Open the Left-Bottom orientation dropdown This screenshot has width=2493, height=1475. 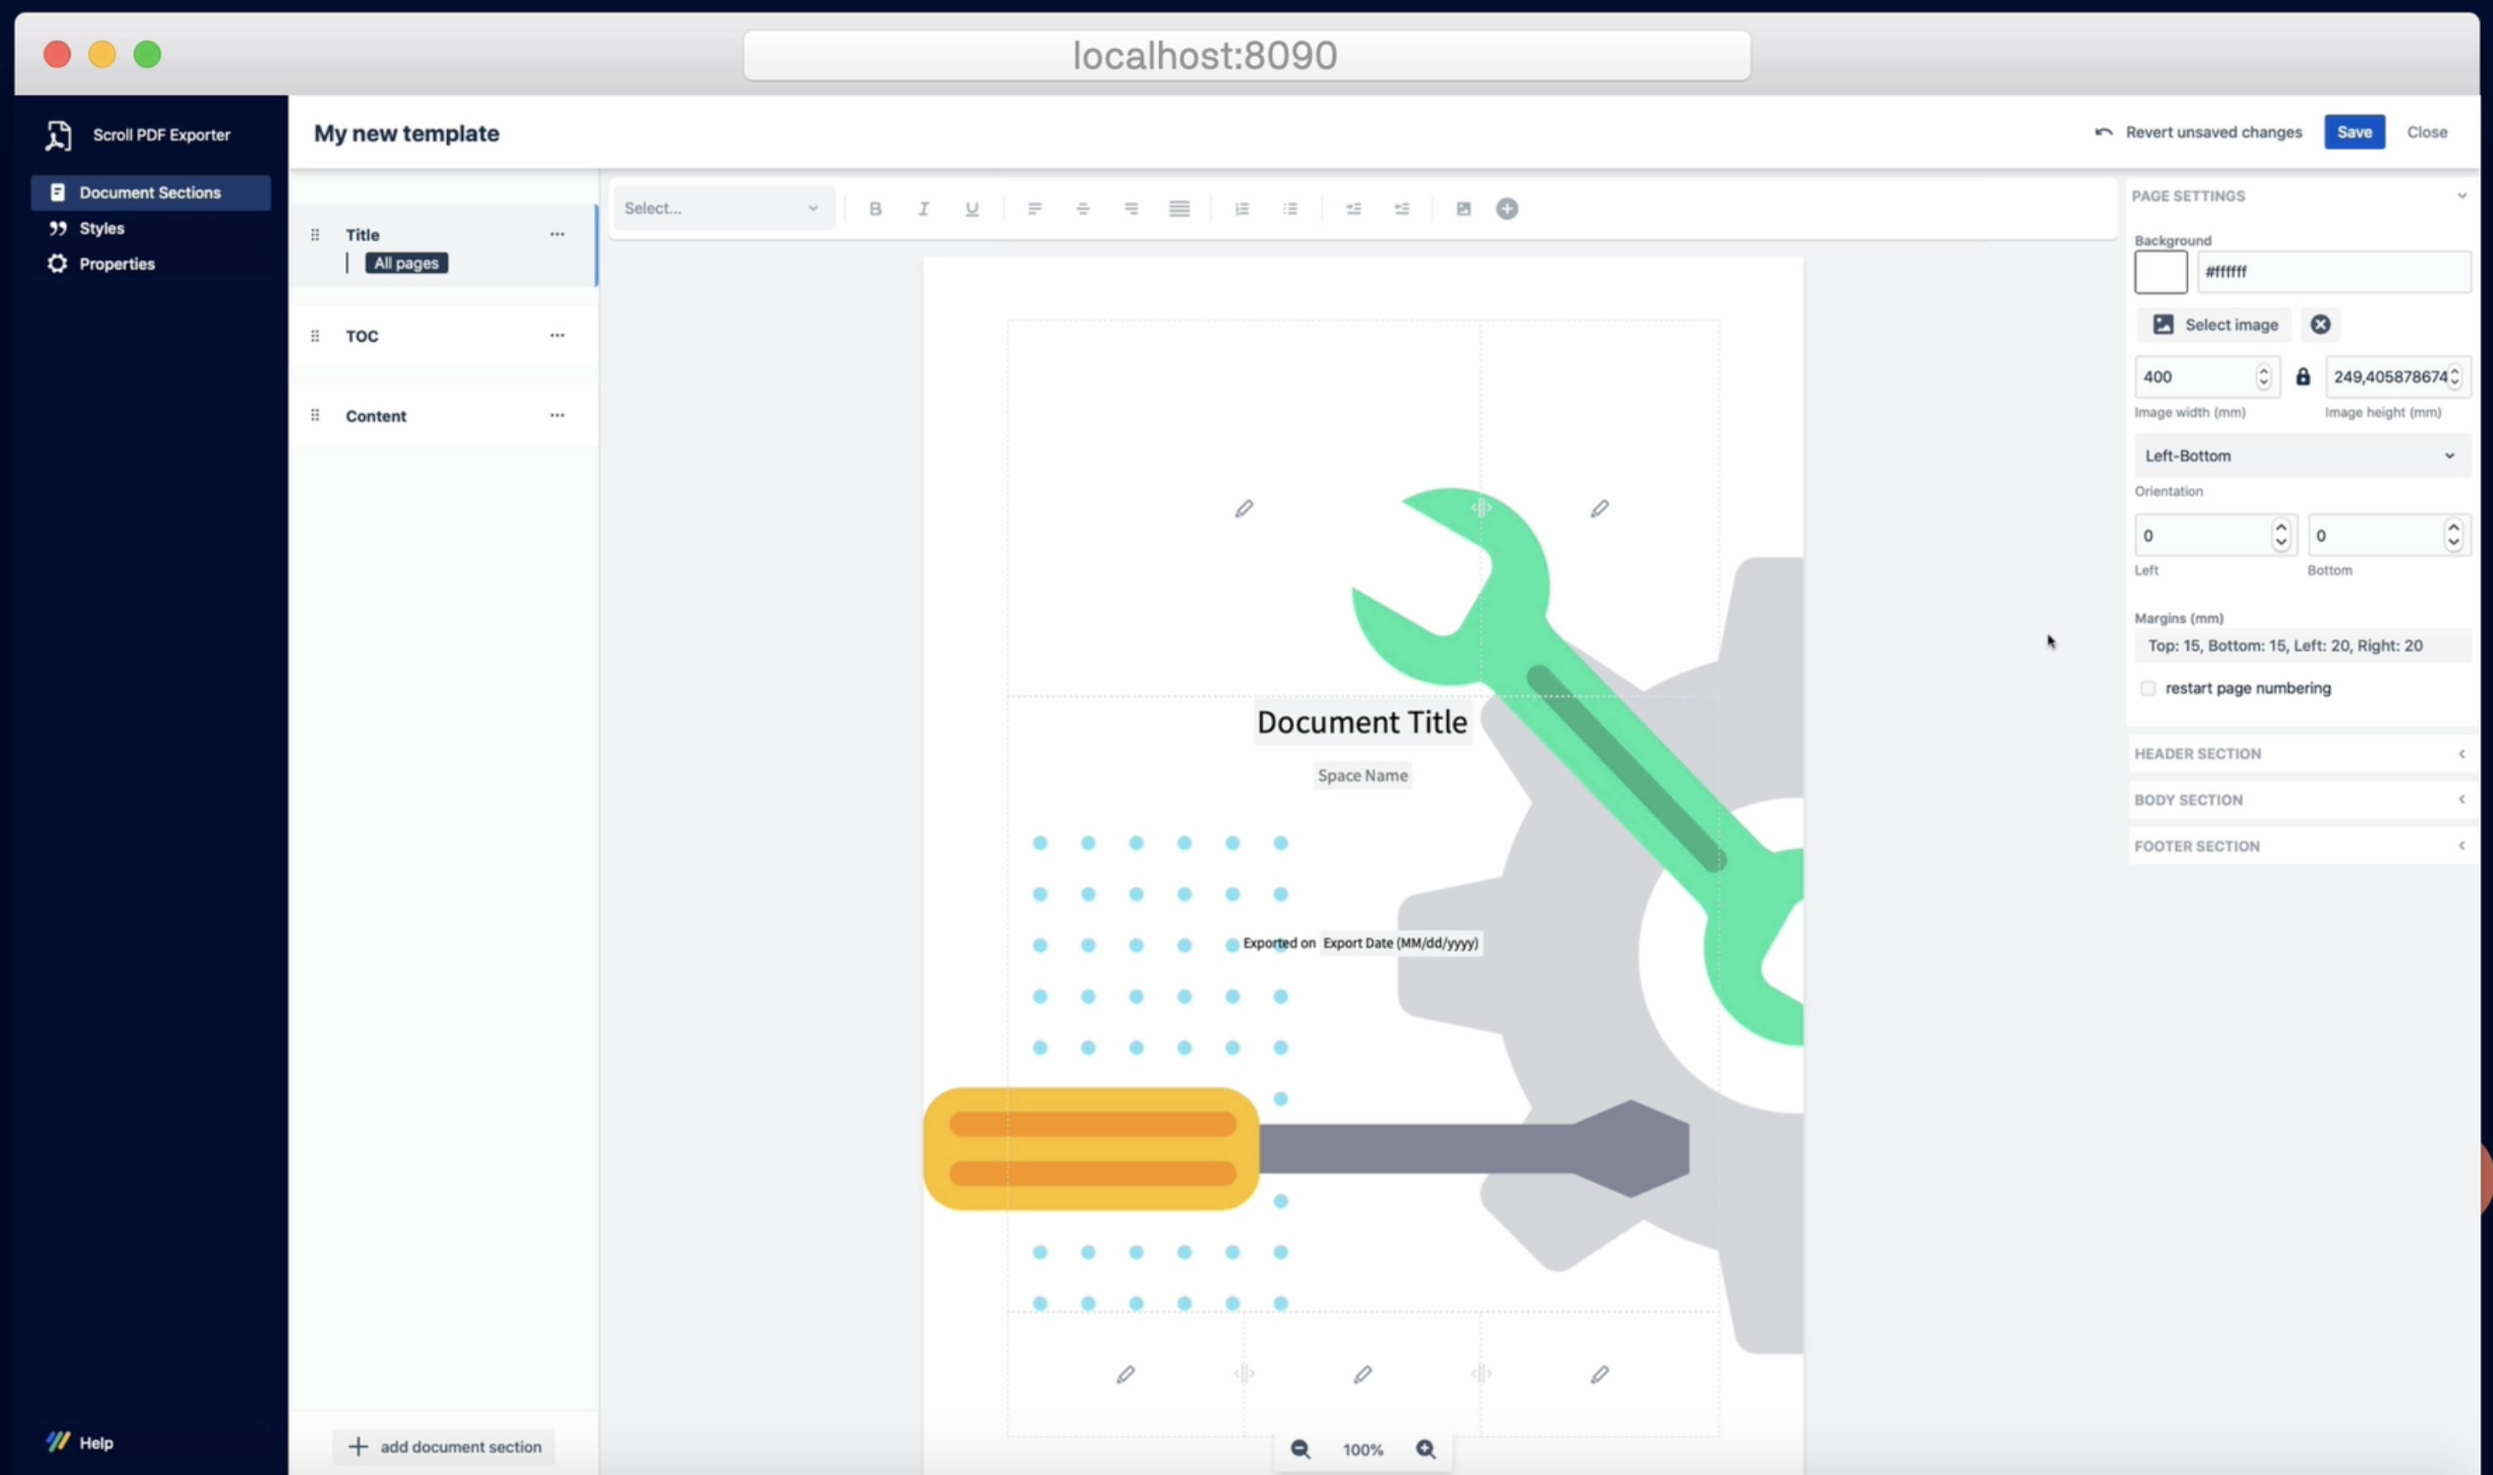click(x=2300, y=455)
